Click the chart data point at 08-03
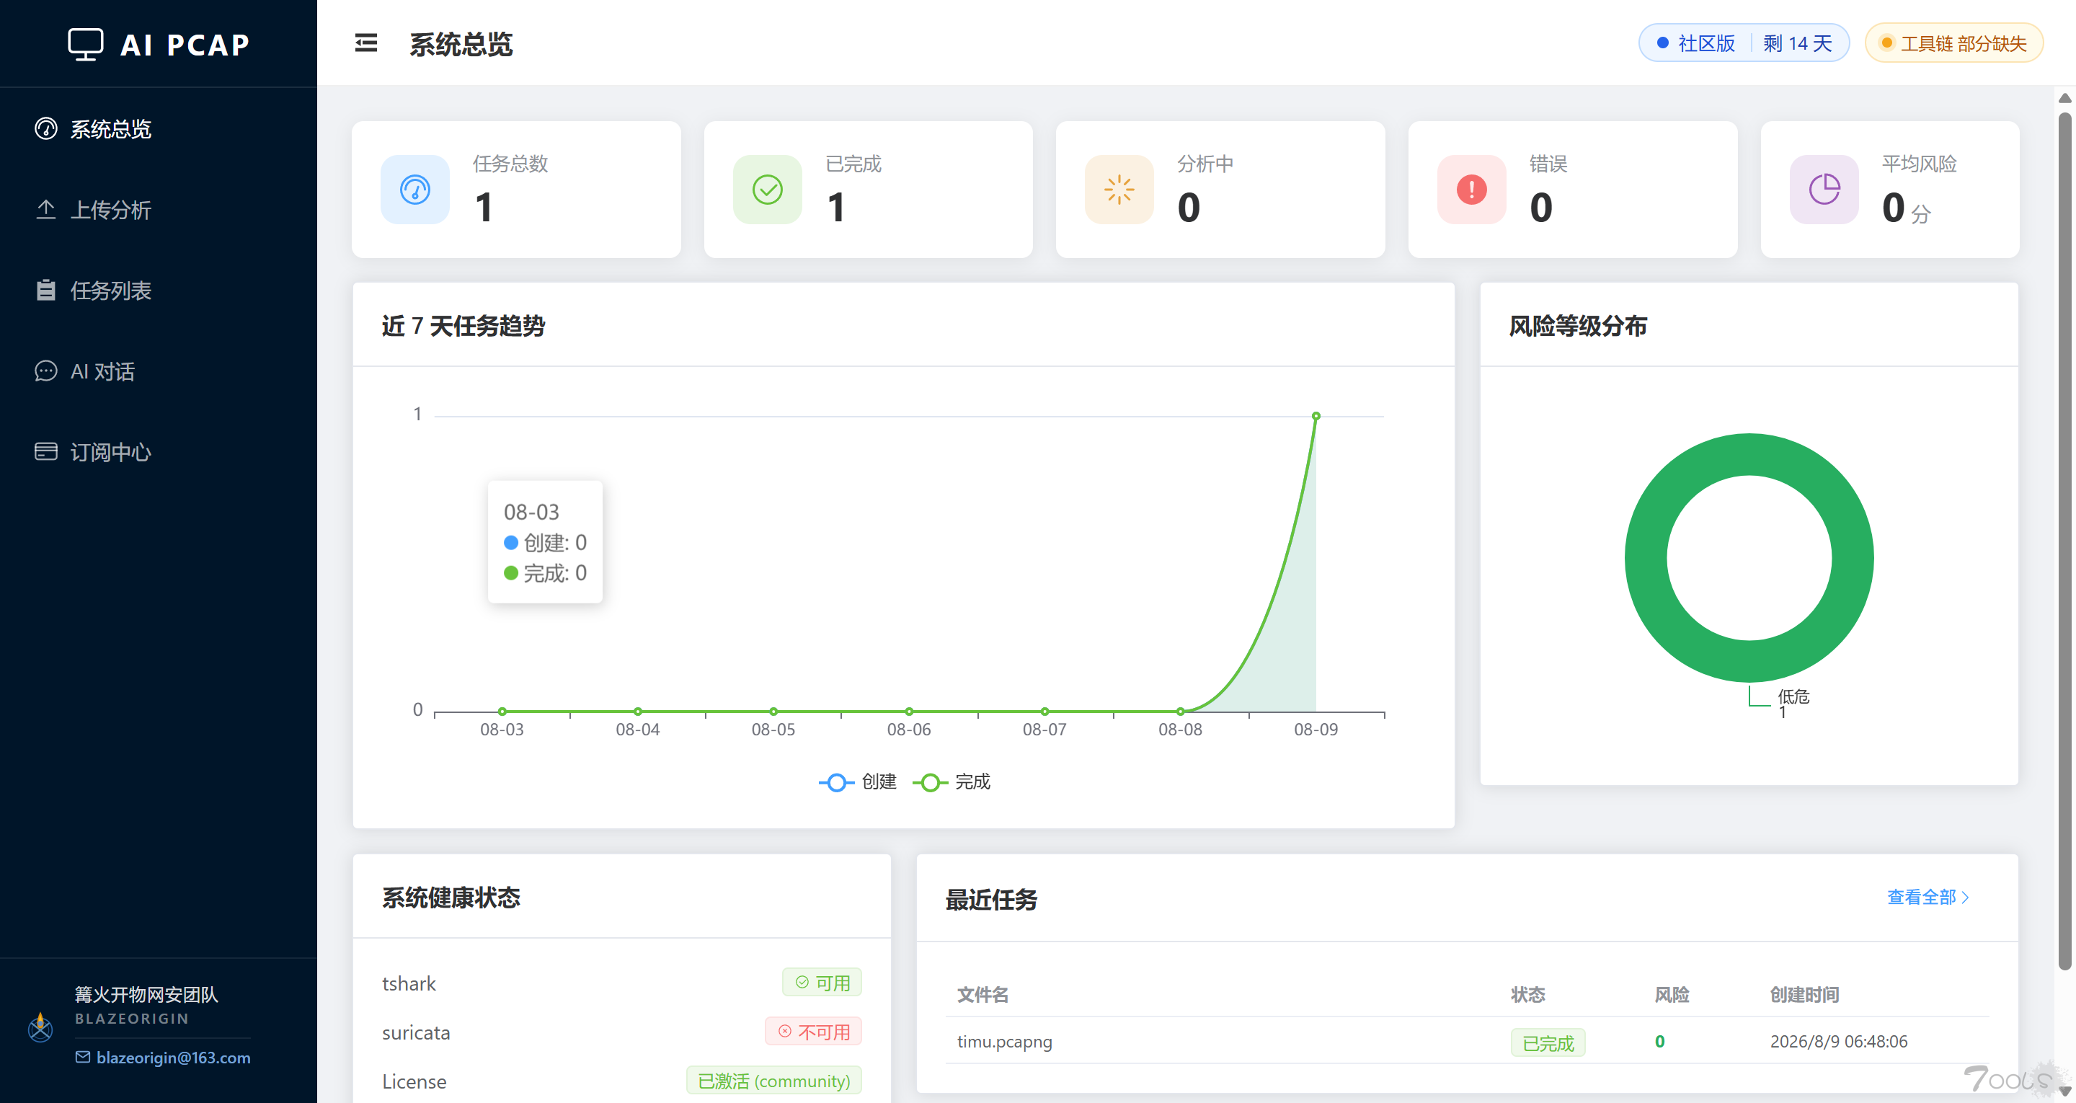The height and width of the screenshot is (1103, 2076). [502, 711]
